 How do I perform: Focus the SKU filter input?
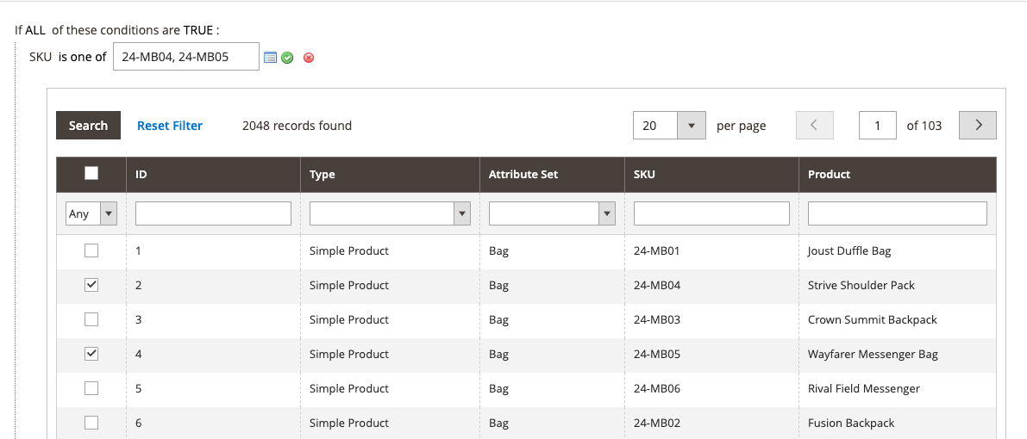click(x=712, y=214)
